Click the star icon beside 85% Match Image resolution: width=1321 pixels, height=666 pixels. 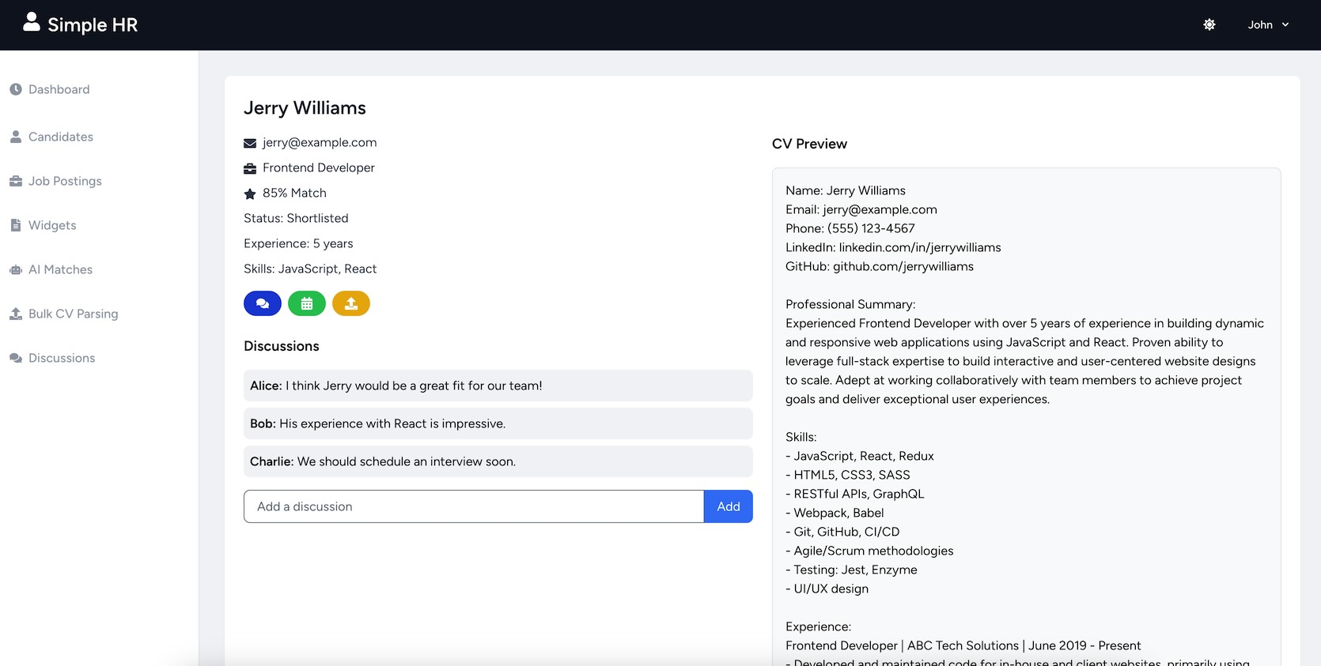[x=250, y=194]
